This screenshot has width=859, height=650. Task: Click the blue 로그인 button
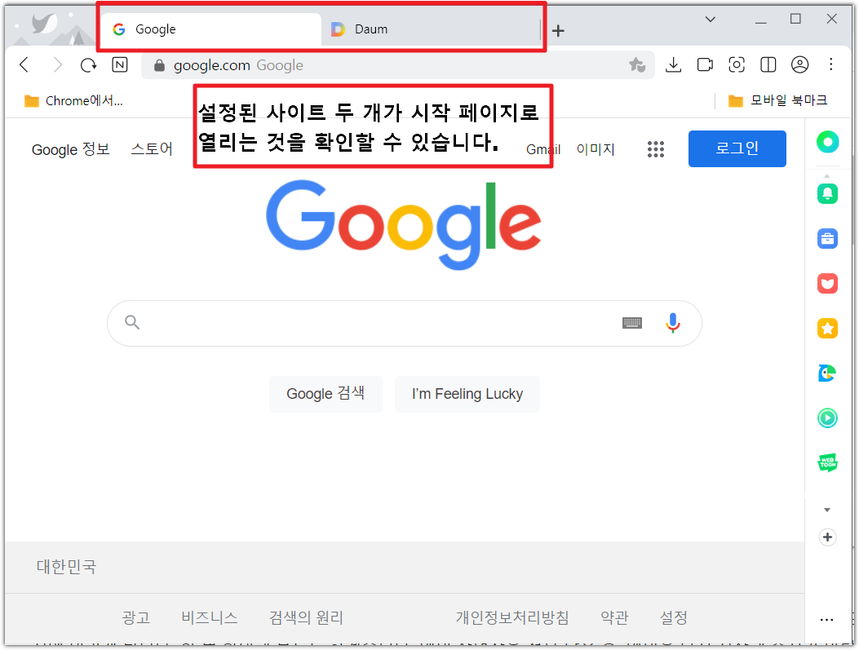coord(737,148)
